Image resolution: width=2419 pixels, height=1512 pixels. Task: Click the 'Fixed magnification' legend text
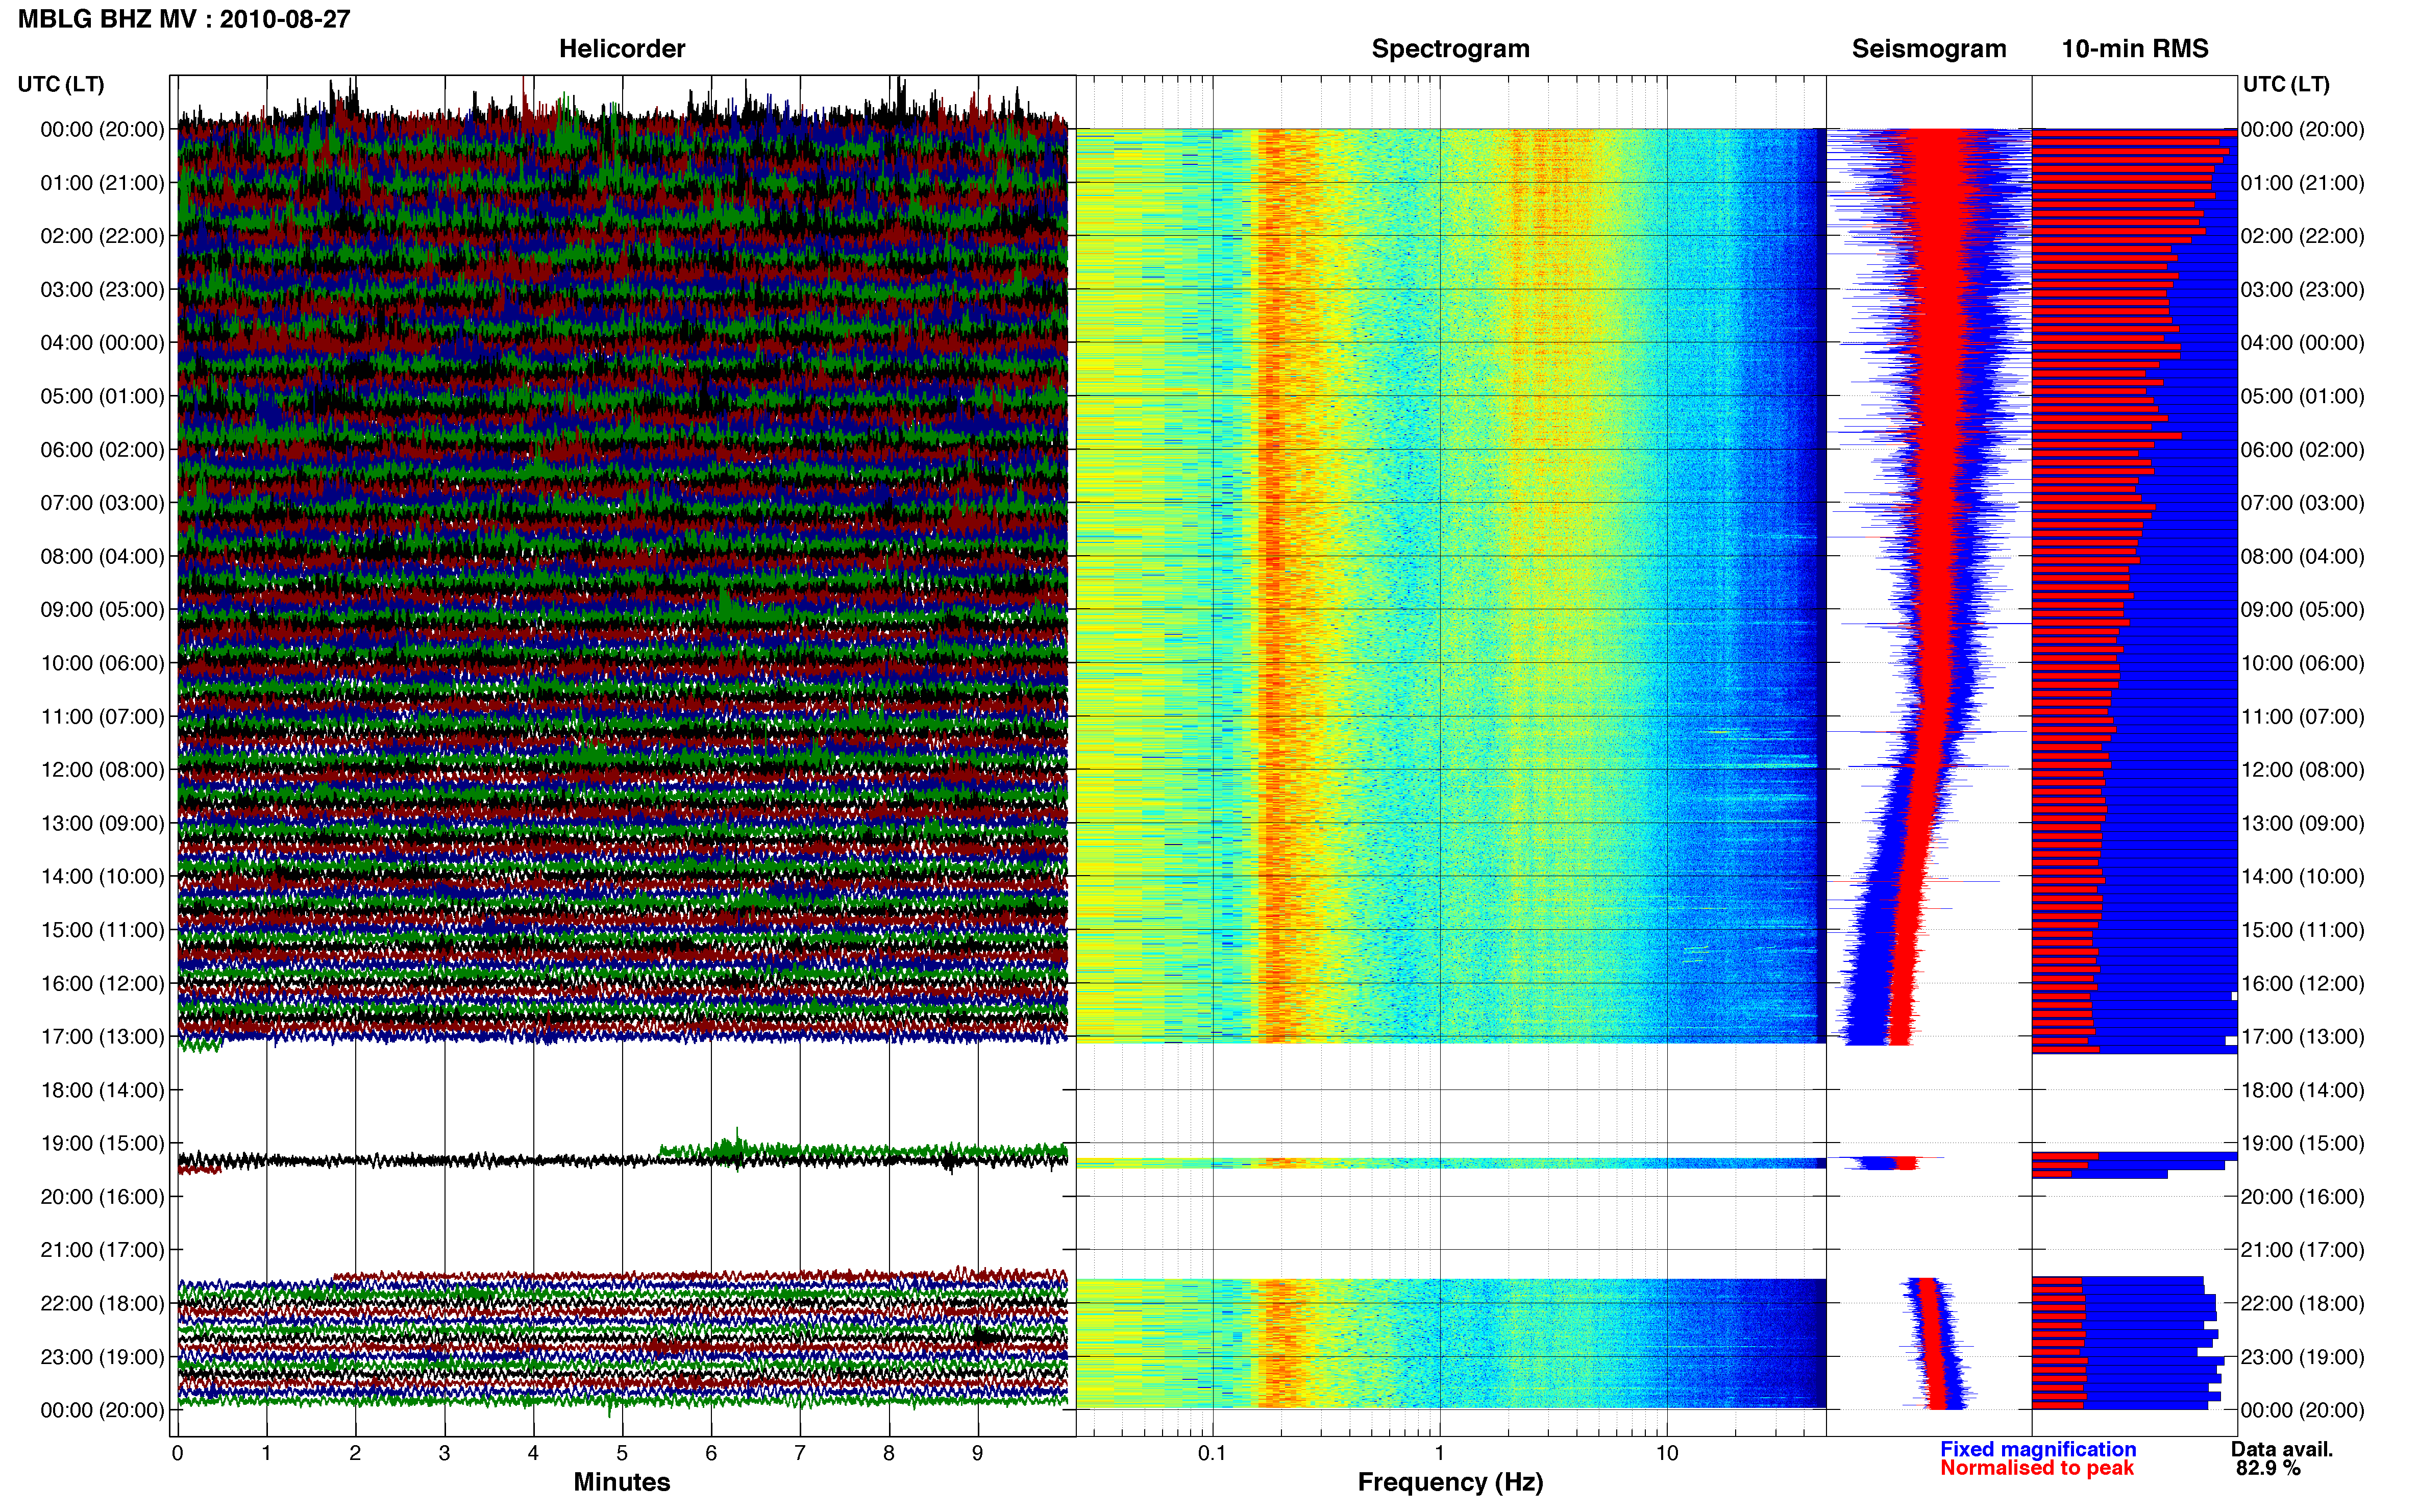coord(2038,1449)
